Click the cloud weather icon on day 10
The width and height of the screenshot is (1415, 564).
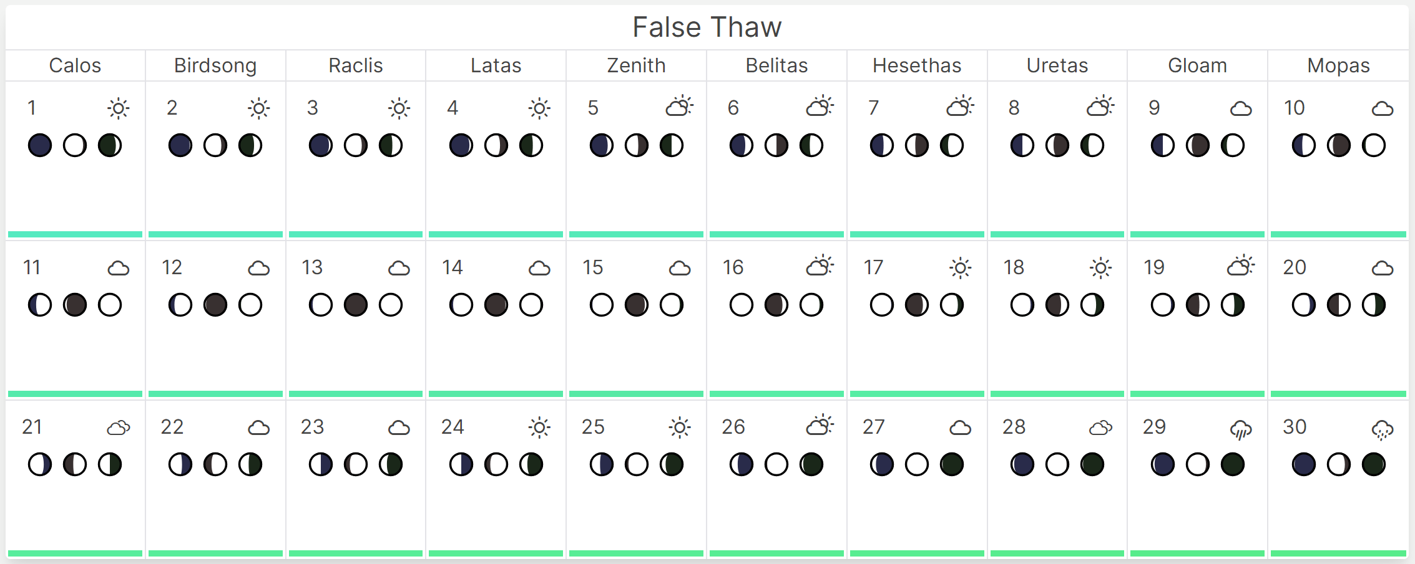(1382, 109)
